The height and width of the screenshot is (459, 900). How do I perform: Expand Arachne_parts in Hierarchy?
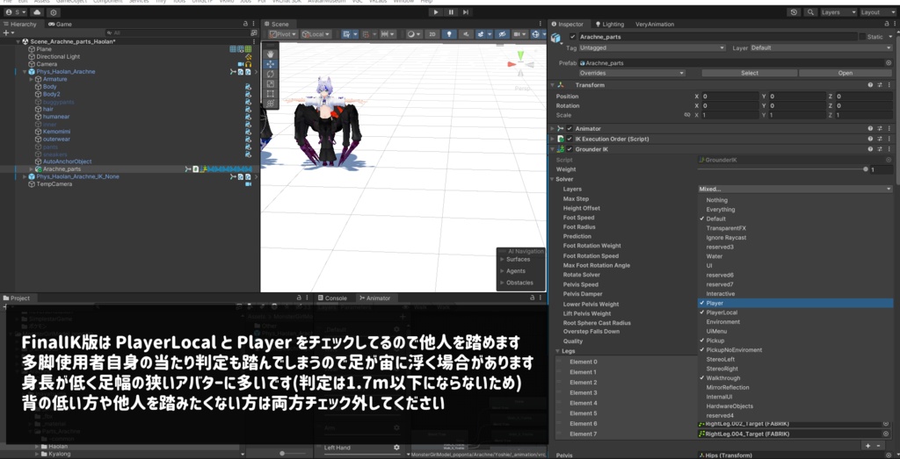pyautogui.click(x=31, y=169)
